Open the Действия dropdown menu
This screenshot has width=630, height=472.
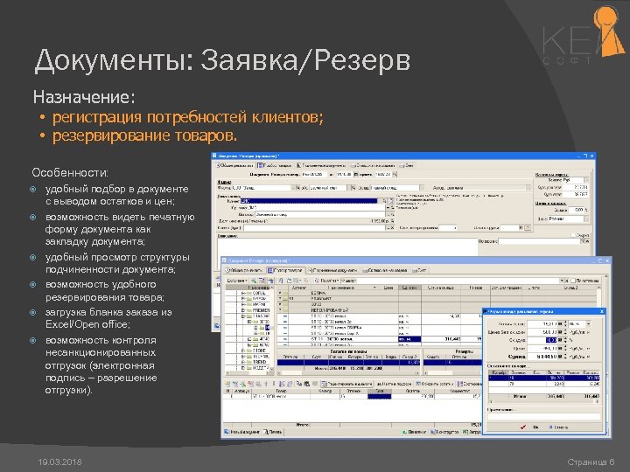(x=236, y=281)
